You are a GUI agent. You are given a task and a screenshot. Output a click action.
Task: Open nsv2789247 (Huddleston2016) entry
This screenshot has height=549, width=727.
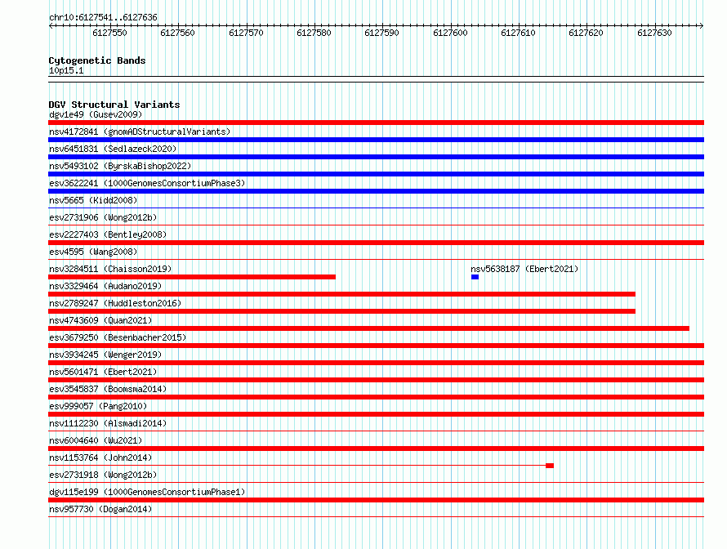pyautogui.click(x=115, y=303)
